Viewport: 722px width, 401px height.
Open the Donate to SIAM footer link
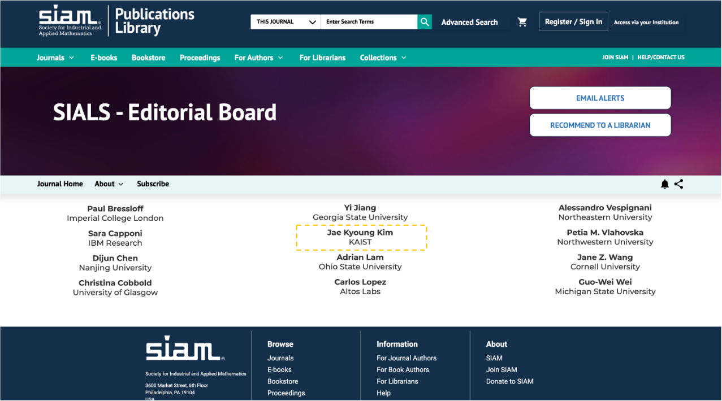point(509,381)
